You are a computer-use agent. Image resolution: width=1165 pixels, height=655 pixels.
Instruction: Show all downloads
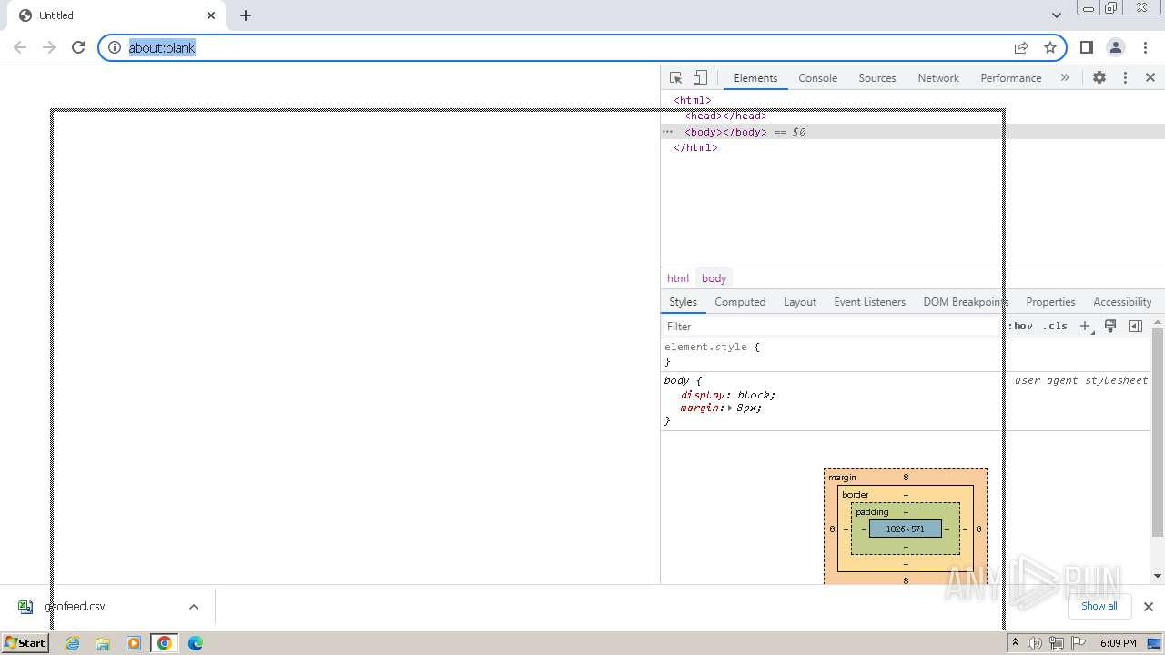[x=1099, y=606]
